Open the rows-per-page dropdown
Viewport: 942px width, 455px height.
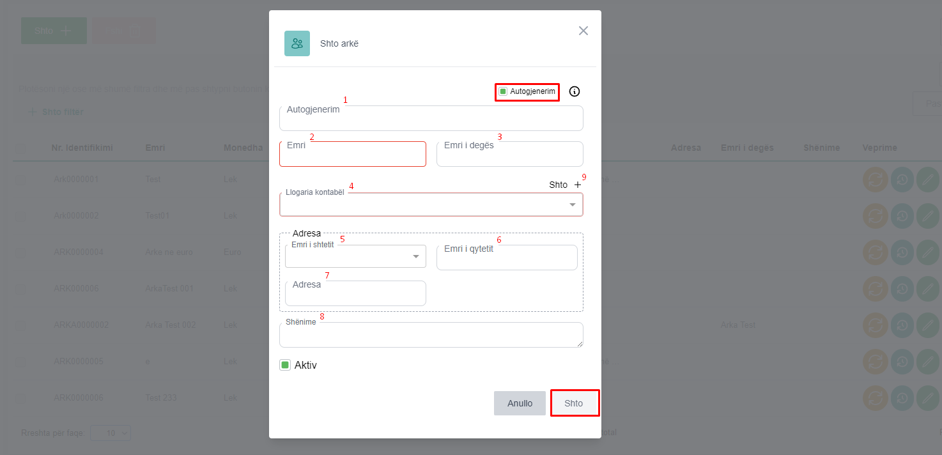coord(111,433)
